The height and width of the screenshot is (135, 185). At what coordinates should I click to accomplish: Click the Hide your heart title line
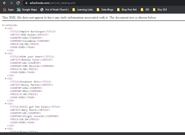(32, 57)
